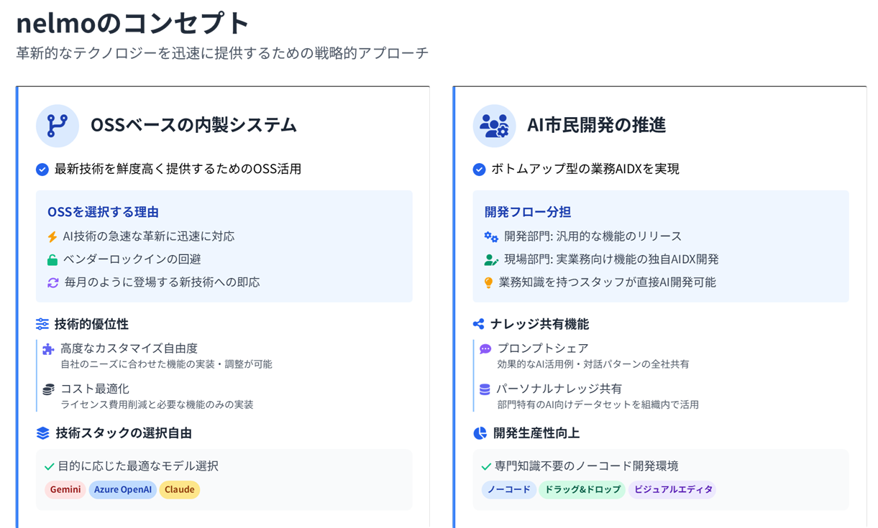Screen dimensions: 878x528
Task: Click the green unlock icon for ベンダーロックインの回避
Action: click(x=52, y=259)
